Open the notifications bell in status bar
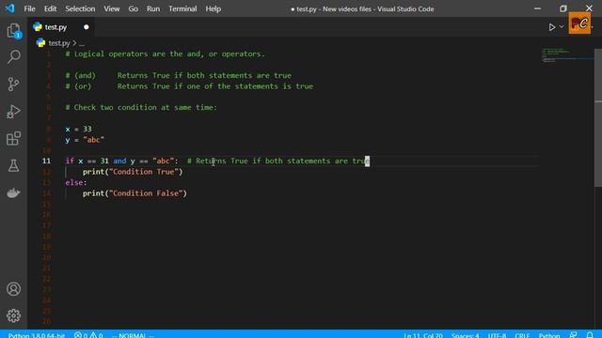Screen dimensions: 602x338 click(x=590, y=335)
